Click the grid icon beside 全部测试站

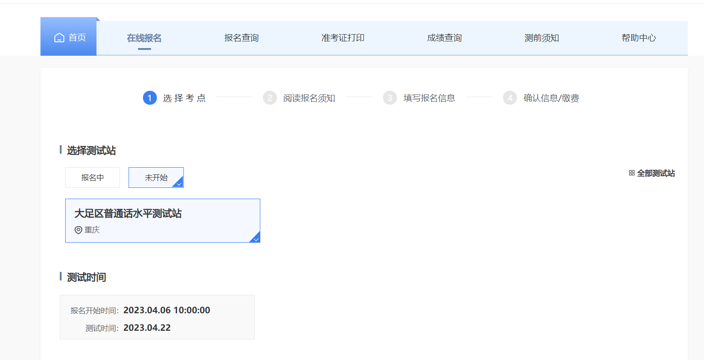click(632, 173)
